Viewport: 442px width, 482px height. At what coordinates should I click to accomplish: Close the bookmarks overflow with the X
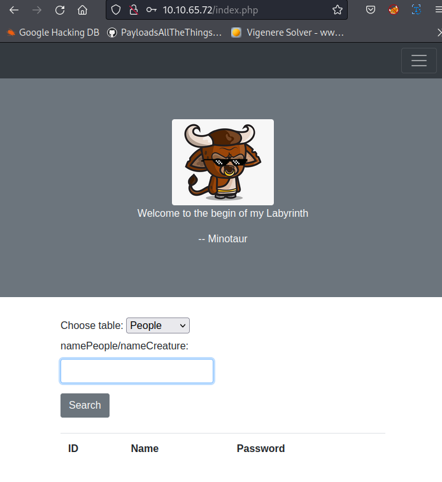[x=439, y=32]
